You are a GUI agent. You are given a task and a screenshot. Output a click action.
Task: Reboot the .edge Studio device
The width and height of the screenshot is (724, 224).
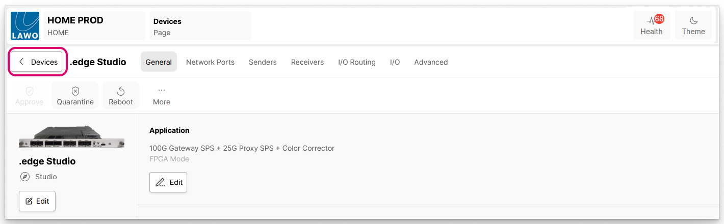[121, 95]
